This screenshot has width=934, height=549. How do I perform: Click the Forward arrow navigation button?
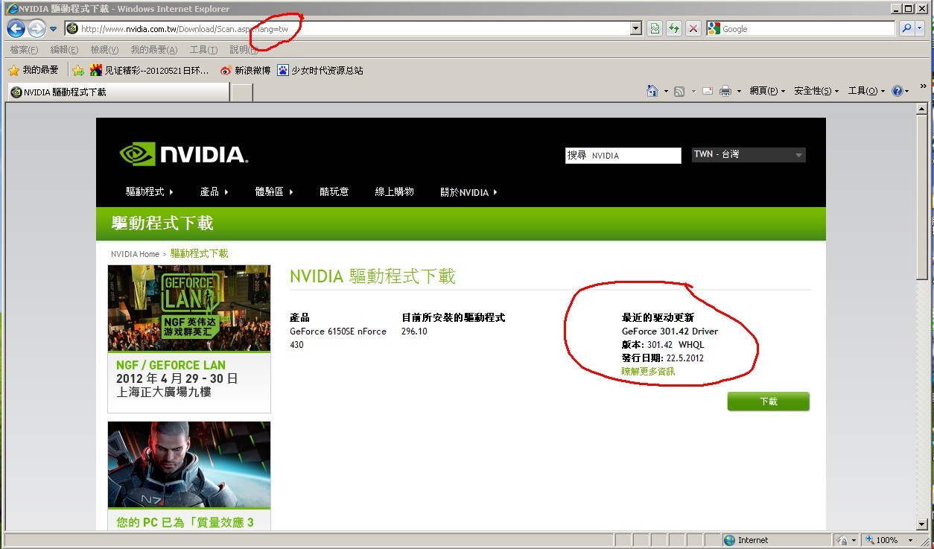pos(36,29)
